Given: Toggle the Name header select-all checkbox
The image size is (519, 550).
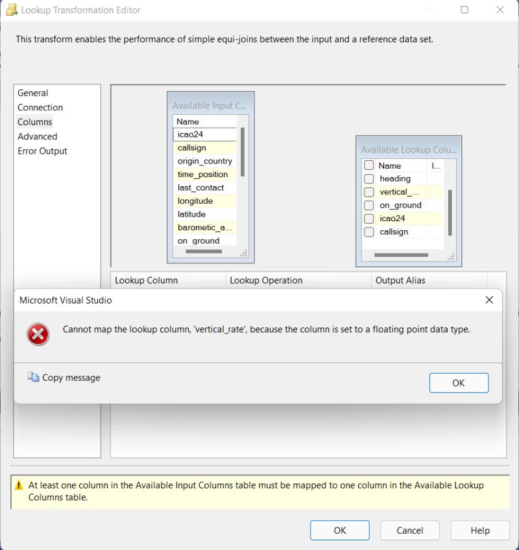Looking at the screenshot, I should tap(369, 165).
